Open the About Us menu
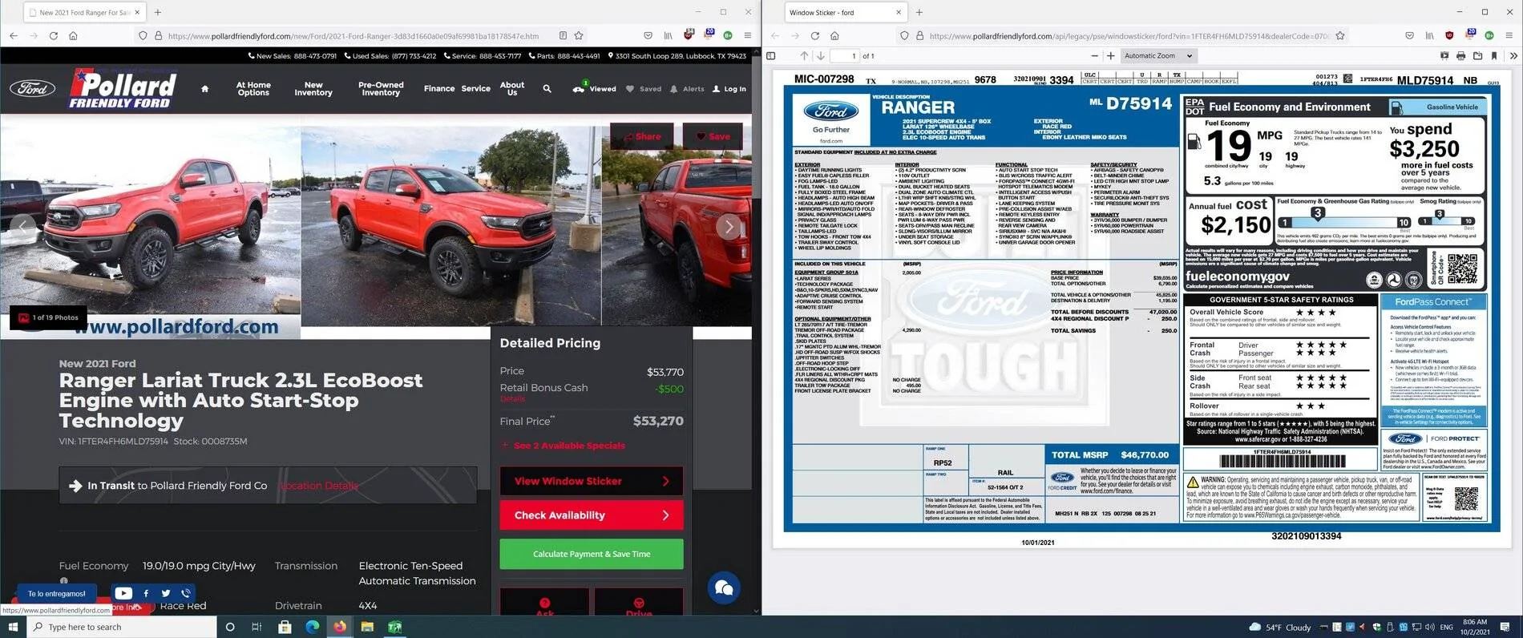 pyautogui.click(x=512, y=89)
